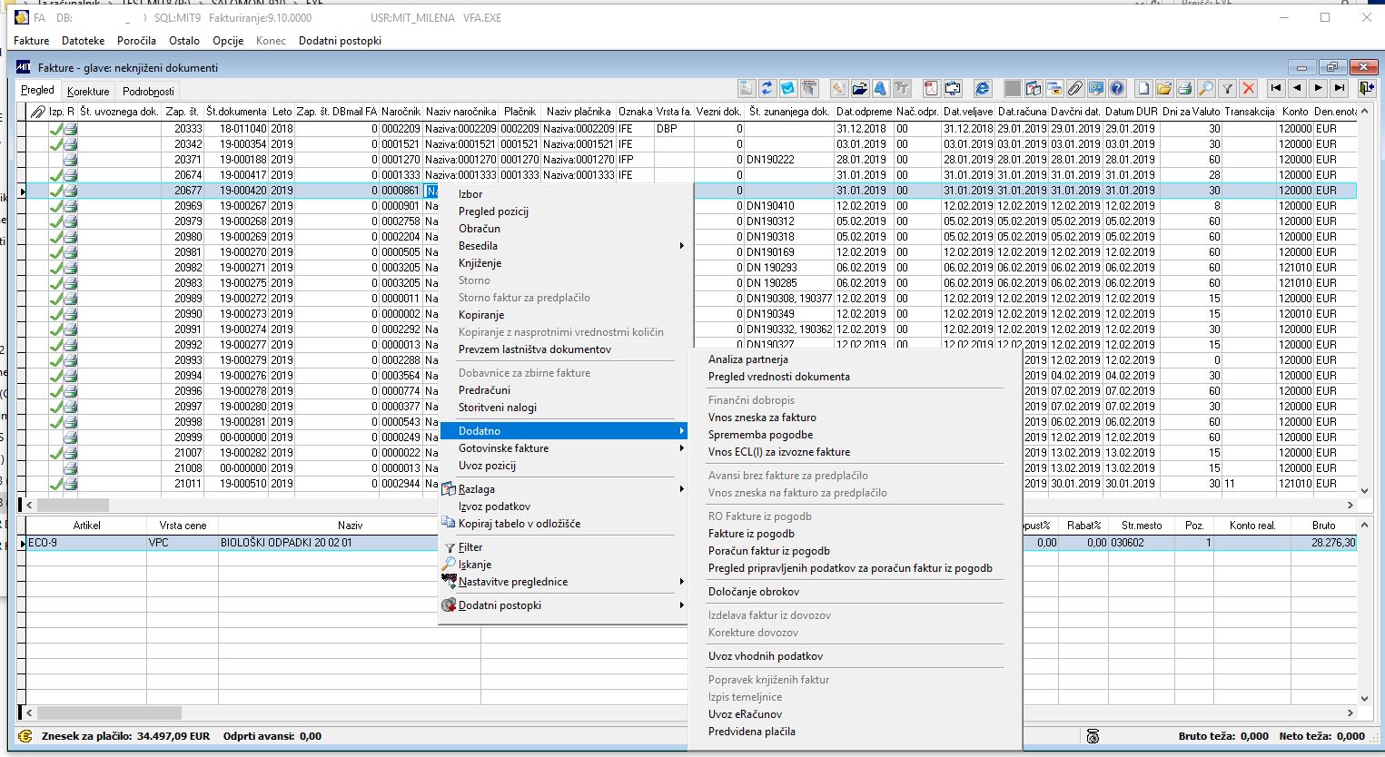
Task: Choose Sprememba pogodbe
Action: [x=760, y=435]
